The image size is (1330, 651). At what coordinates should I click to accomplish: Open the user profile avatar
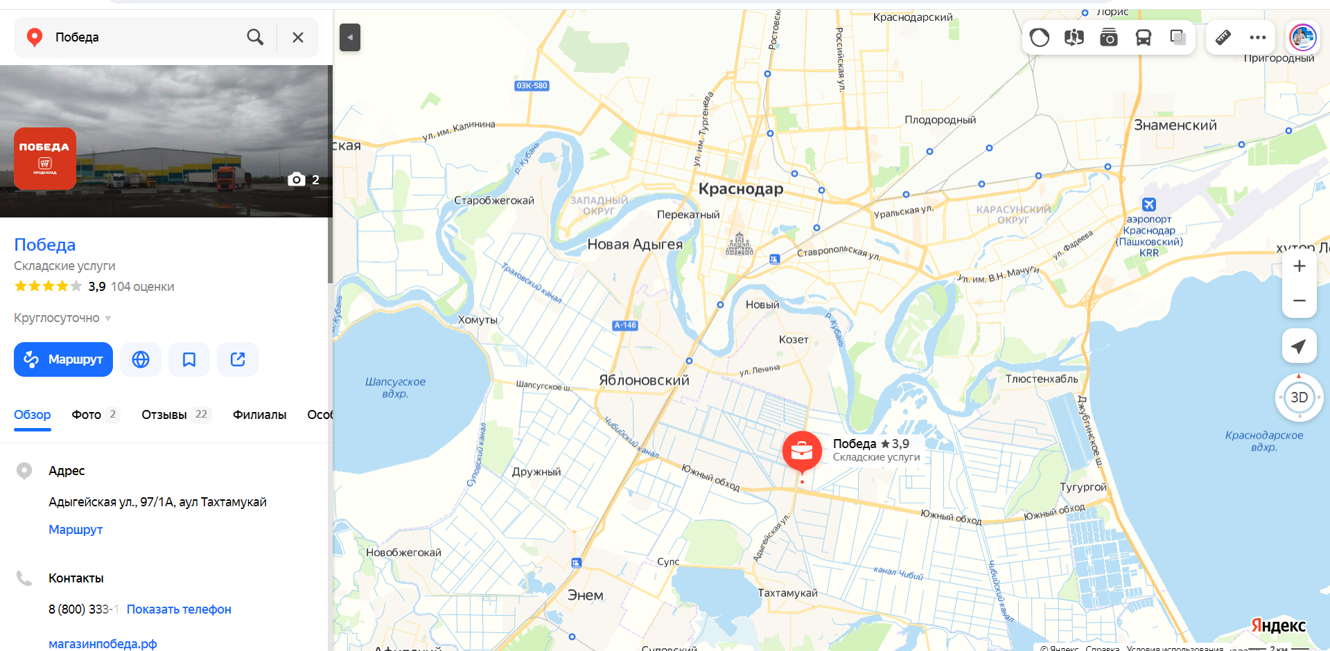tap(1303, 37)
